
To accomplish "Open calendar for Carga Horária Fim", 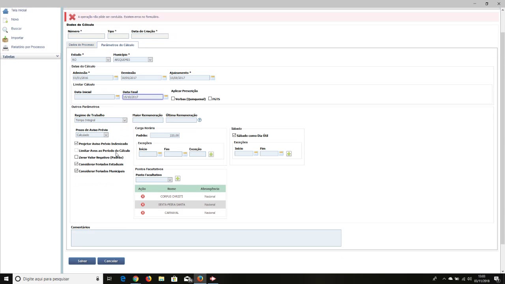I will pyautogui.click(x=185, y=154).
